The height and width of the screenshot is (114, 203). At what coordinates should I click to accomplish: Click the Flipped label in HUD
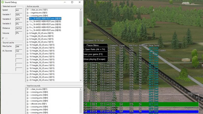click(x=162, y=50)
